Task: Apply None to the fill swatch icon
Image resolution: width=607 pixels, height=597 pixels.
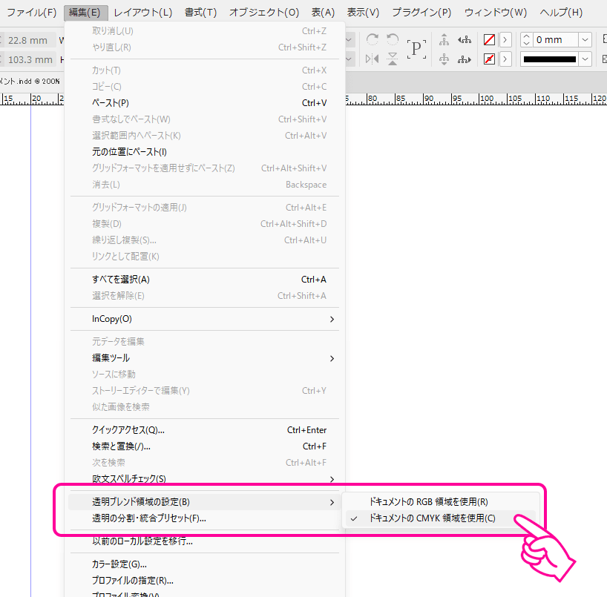Action: point(489,39)
